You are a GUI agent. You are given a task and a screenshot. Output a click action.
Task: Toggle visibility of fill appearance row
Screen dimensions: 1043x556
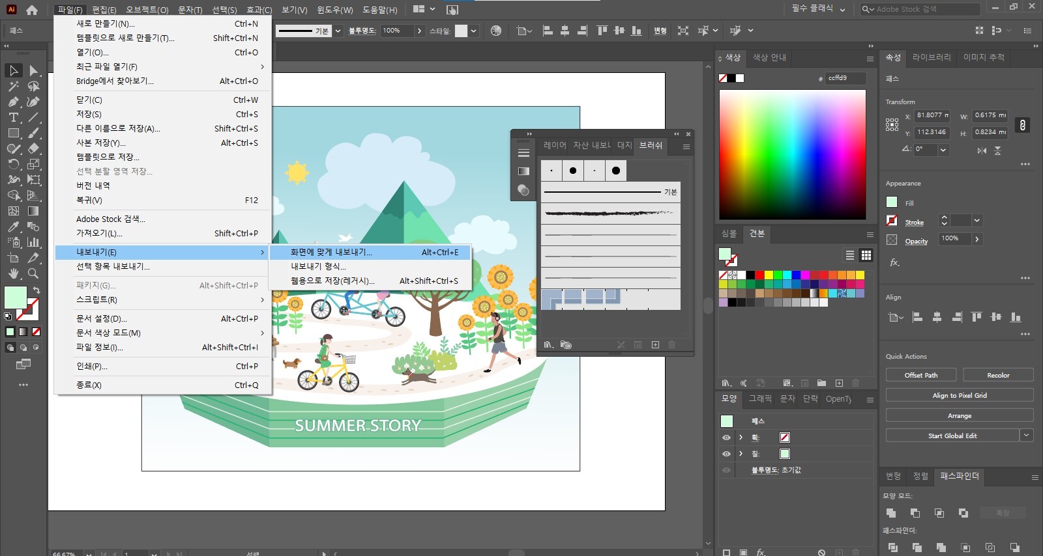pyautogui.click(x=726, y=454)
